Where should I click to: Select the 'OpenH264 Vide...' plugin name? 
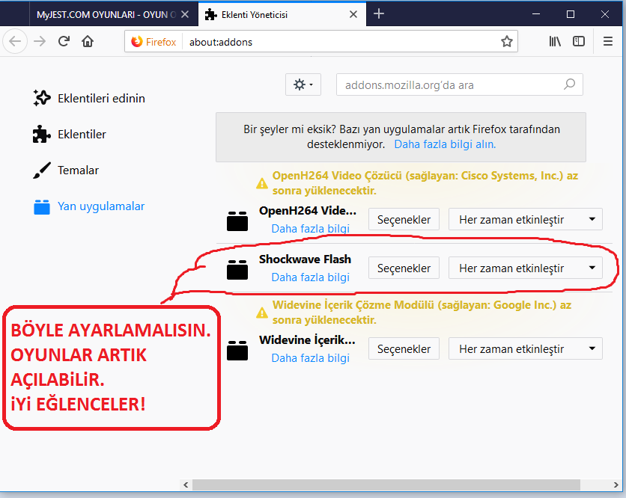click(308, 211)
